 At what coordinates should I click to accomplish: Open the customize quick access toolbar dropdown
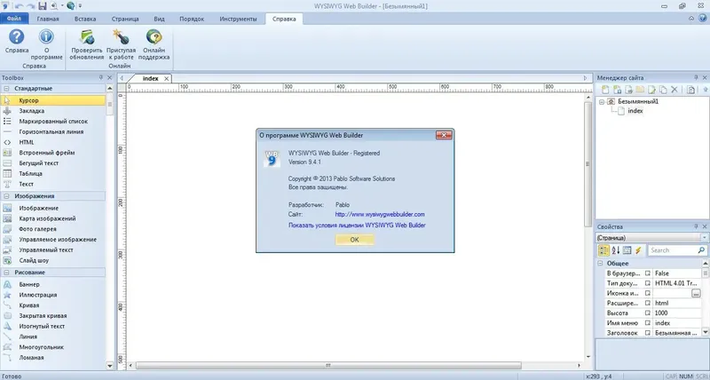81,6
